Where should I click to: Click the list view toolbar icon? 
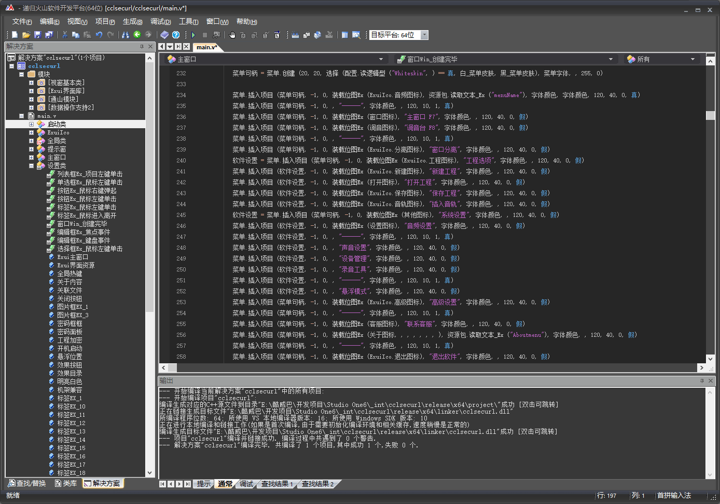point(345,35)
